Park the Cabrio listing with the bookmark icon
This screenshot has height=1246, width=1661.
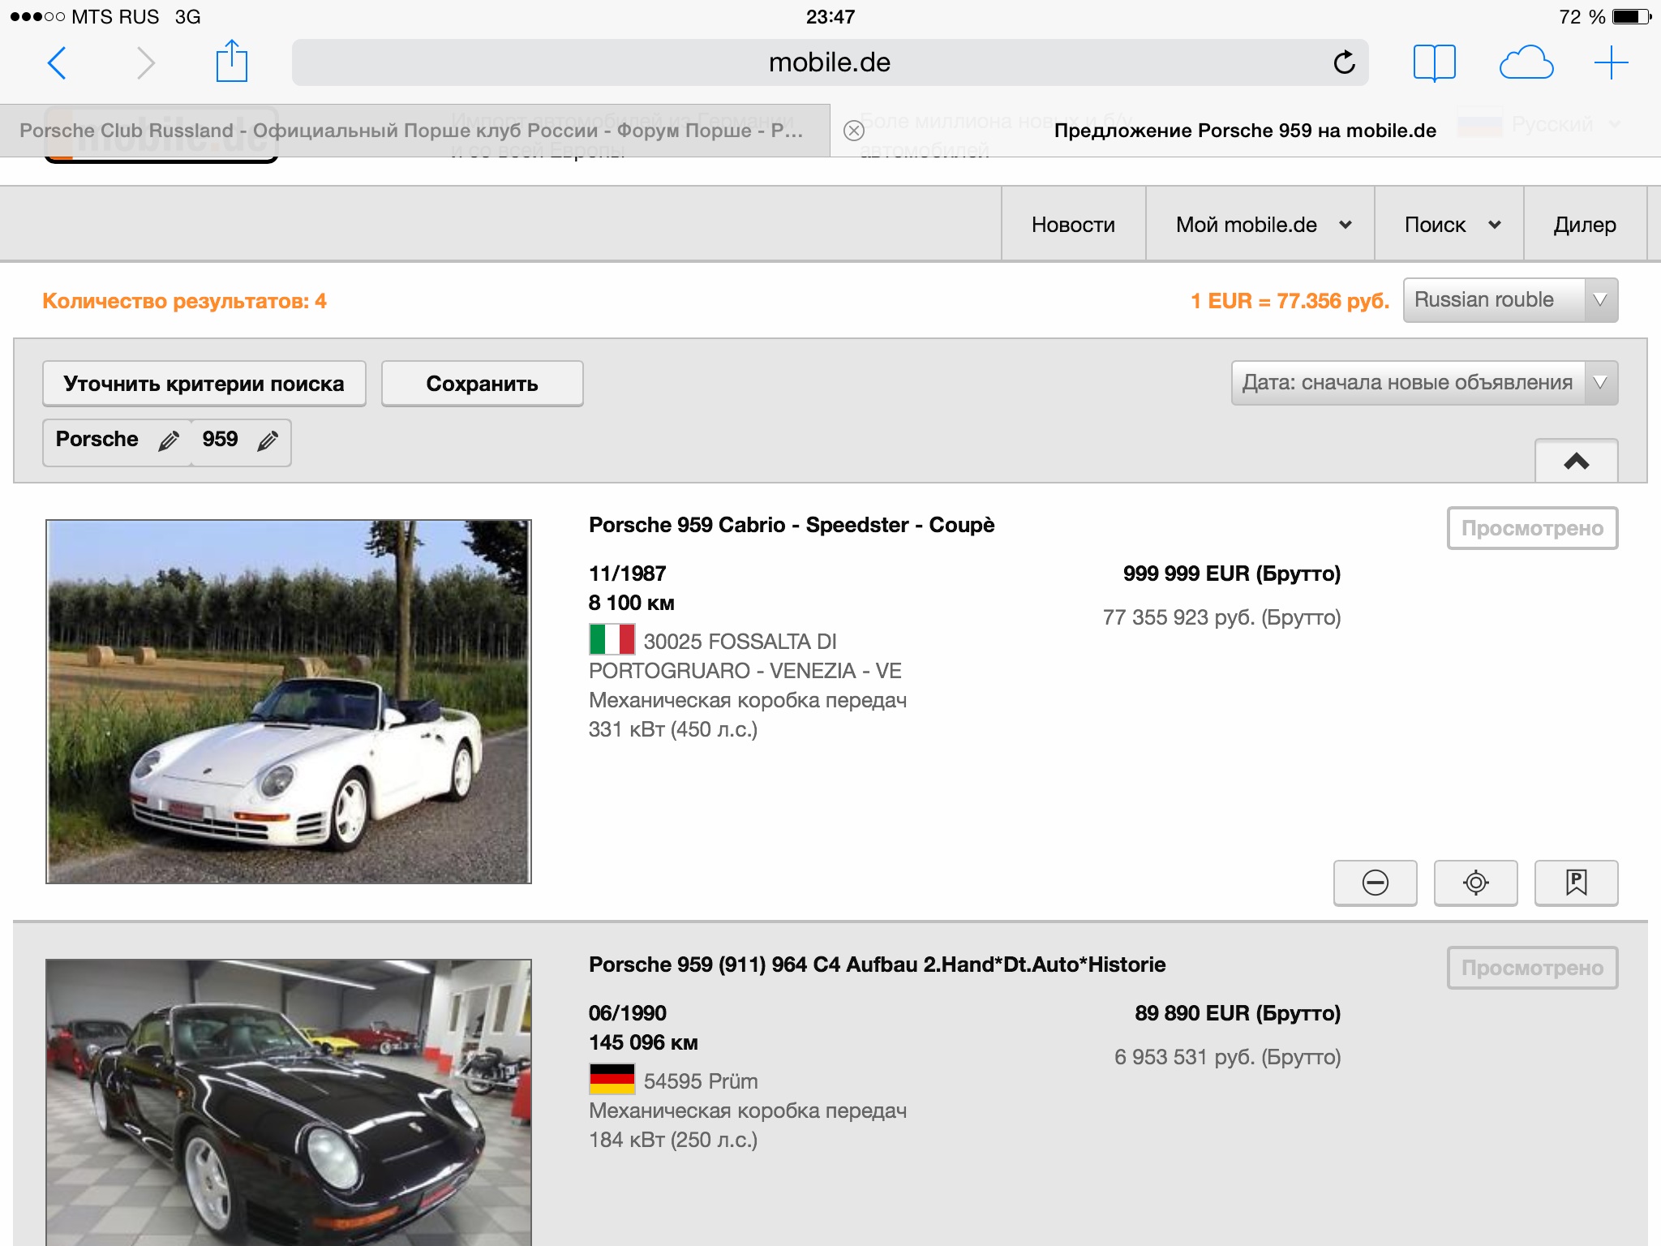pyautogui.click(x=1576, y=883)
